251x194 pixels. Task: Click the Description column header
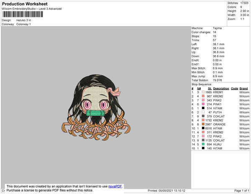pyautogui.click(x=221, y=89)
